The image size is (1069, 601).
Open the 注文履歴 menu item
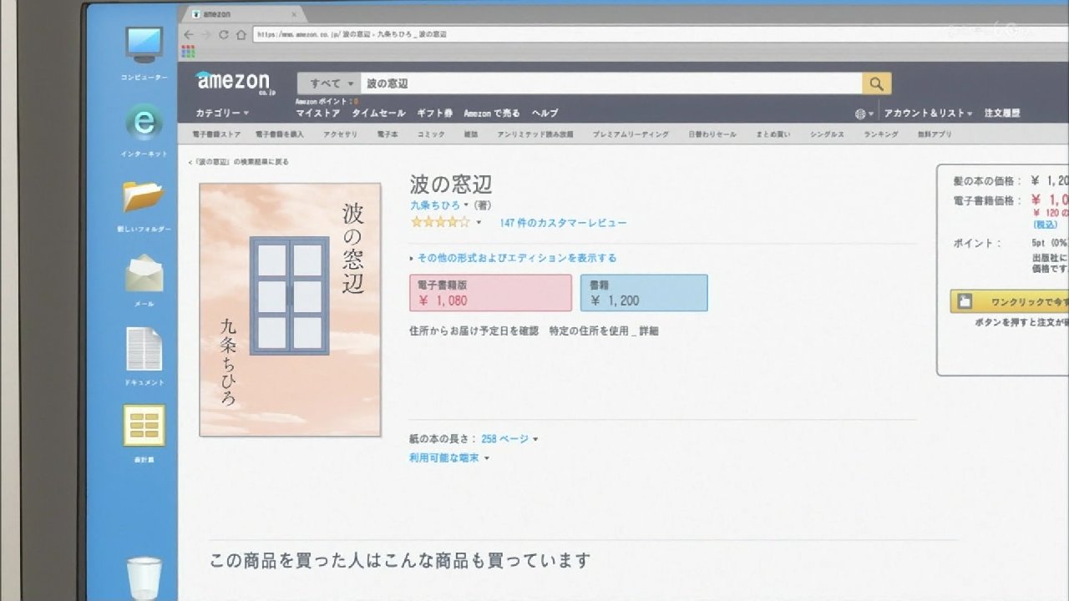[x=1002, y=114]
